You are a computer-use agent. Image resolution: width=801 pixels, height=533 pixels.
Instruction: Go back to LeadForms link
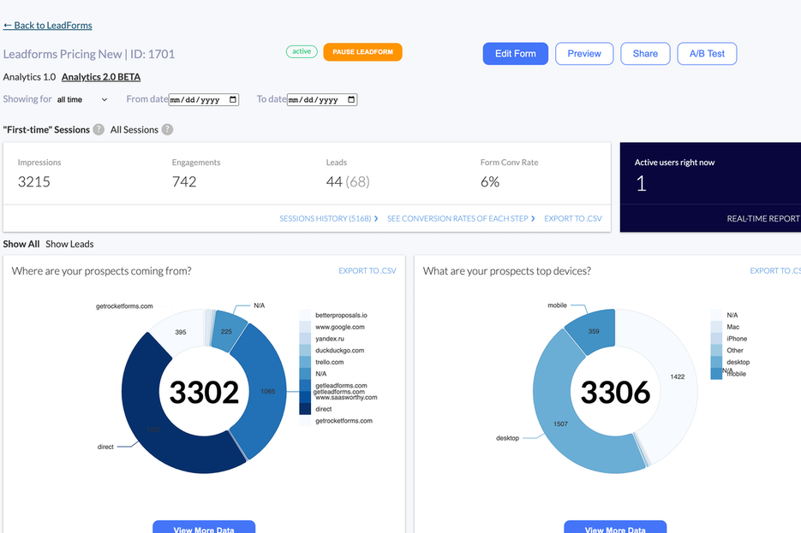click(48, 26)
